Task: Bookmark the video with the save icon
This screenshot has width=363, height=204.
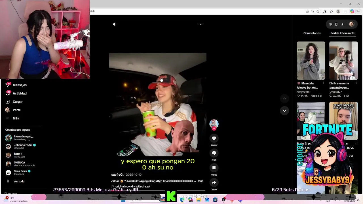Action: [214, 168]
